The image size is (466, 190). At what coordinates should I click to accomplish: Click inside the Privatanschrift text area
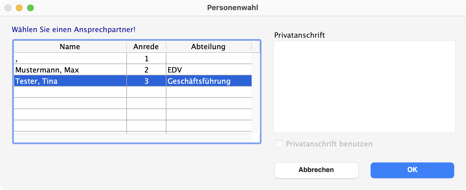(x=364, y=87)
